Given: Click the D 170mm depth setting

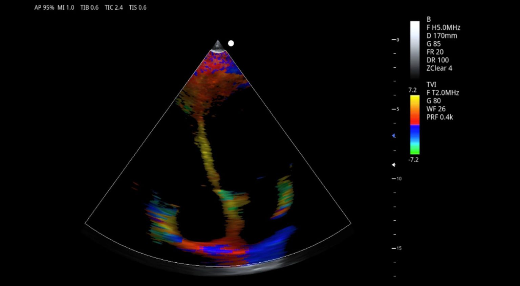Looking at the screenshot, I should point(441,36).
